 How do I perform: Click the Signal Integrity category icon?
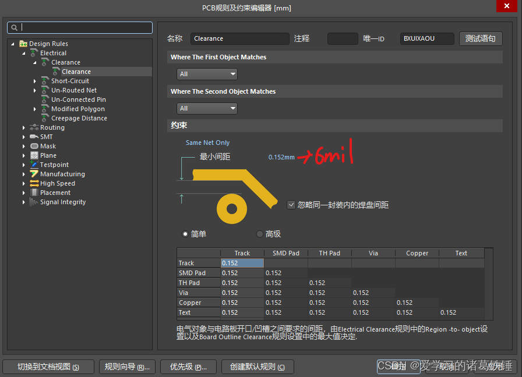[34, 202]
